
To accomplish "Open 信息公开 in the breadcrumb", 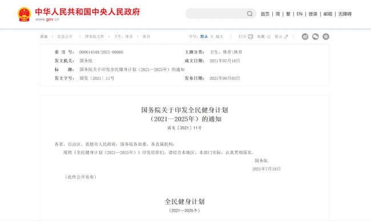I will click(65, 36).
